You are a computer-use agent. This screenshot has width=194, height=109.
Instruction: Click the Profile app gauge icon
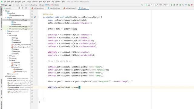tap(186, 5)
